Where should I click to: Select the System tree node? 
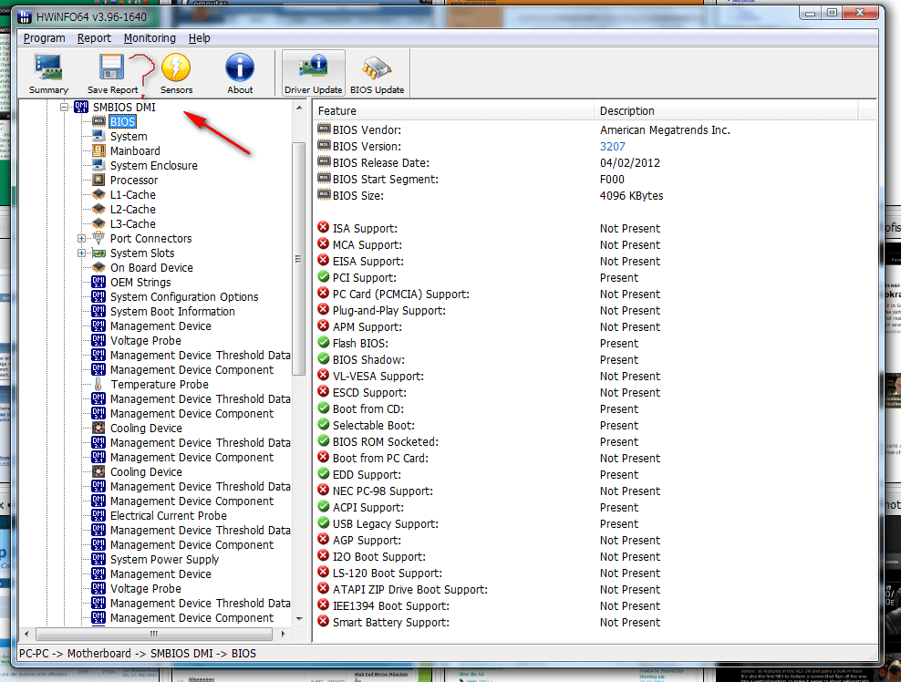point(129,136)
